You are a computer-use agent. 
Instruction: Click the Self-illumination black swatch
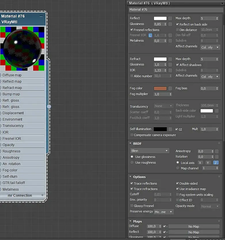160,129
